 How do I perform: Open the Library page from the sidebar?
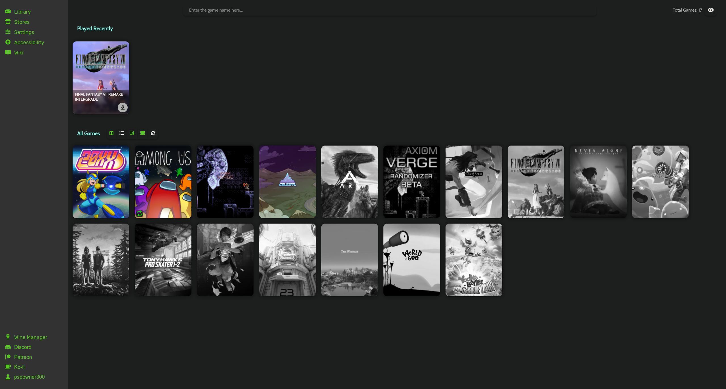click(18, 12)
